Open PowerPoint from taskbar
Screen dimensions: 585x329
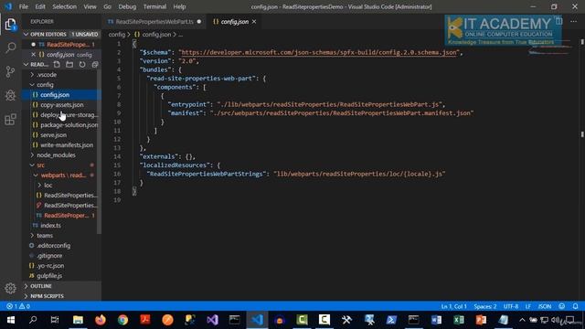click(x=482, y=320)
